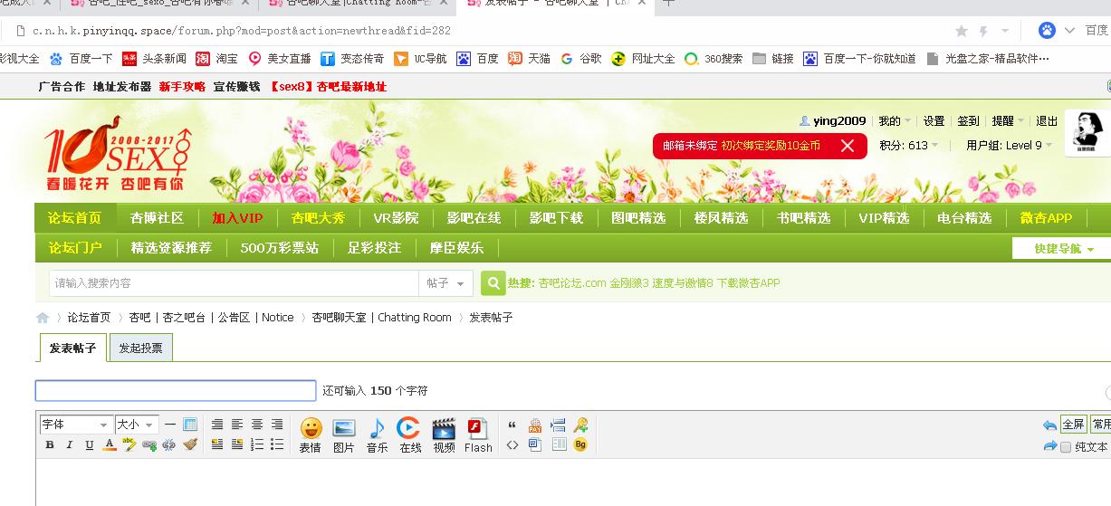Expand the 用户组: Level 9 dropdown
1111x506 pixels.
click(x=1009, y=145)
